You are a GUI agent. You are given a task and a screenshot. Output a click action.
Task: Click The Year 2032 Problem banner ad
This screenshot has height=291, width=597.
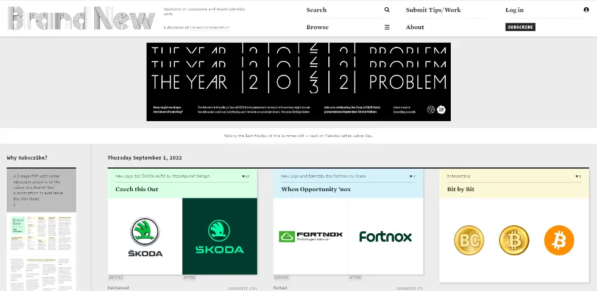298,82
